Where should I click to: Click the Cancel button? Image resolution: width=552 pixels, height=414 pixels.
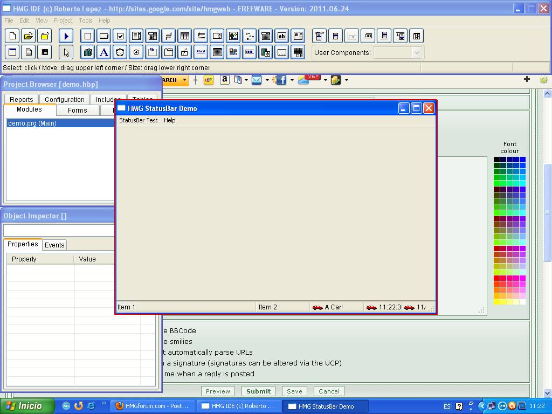[329, 391]
